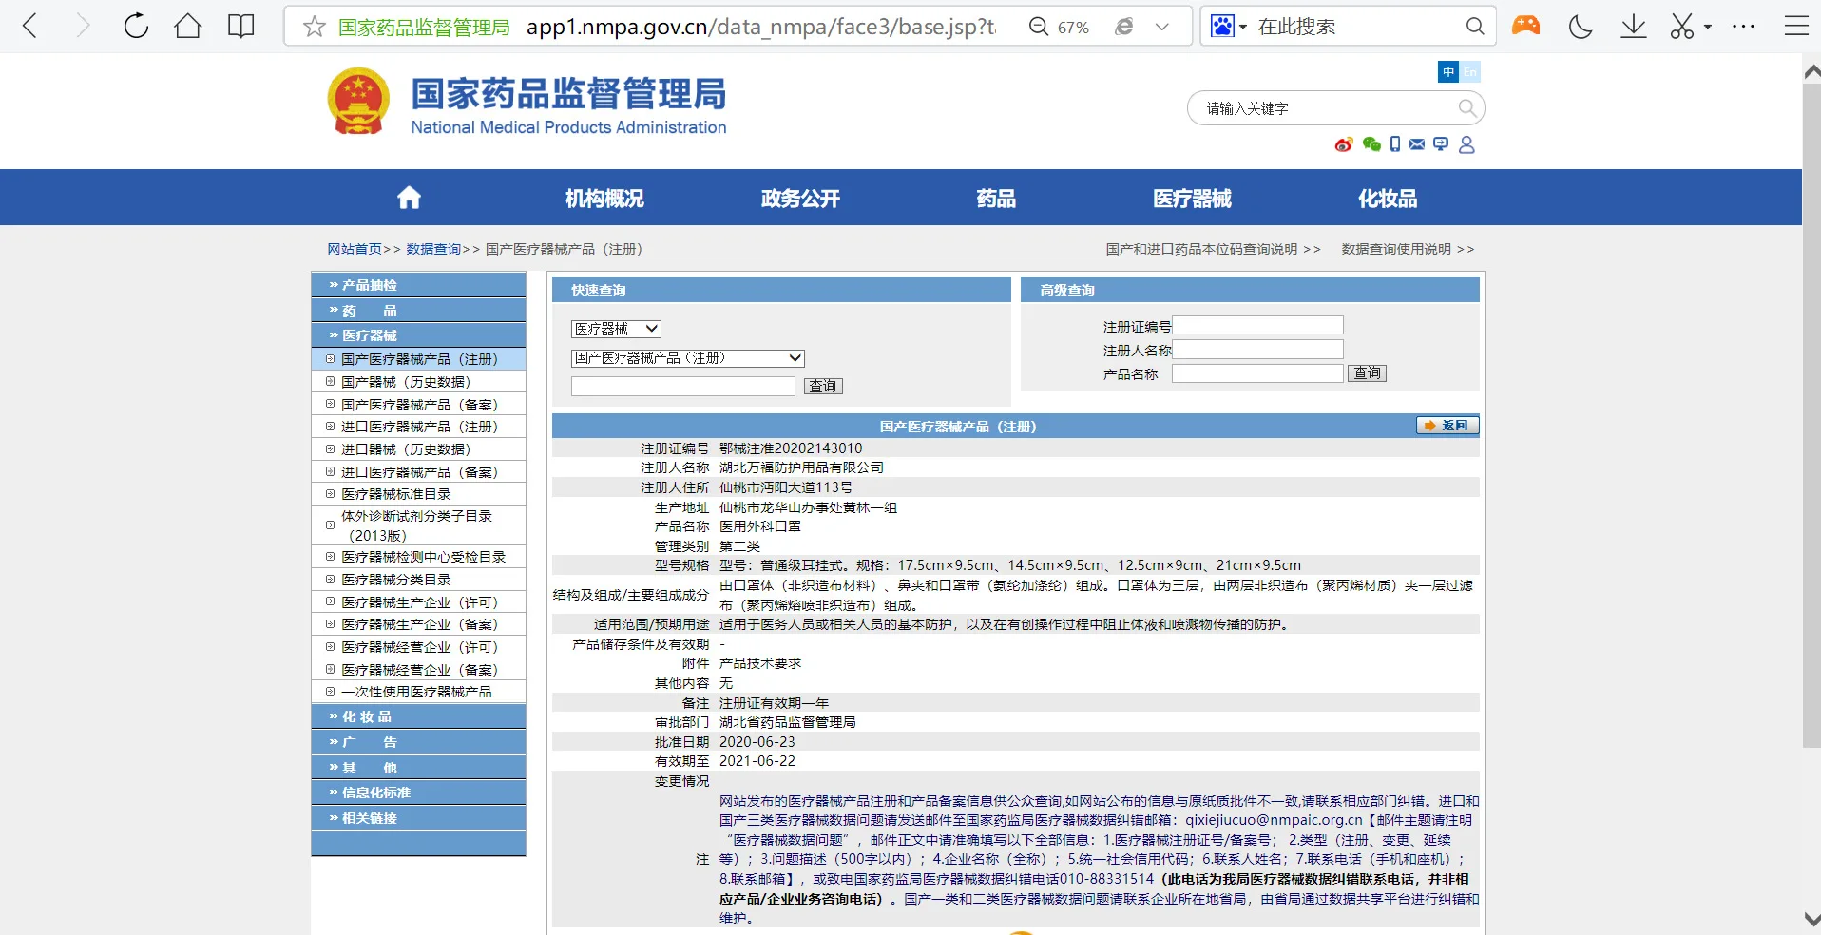Select 进口医疗器械产品（注册） in sidebar
This screenshot has width=1821, height=935.
(419, 427)
